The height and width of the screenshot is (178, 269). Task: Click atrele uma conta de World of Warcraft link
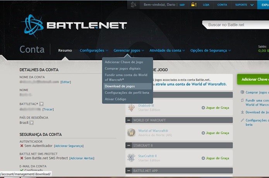pyautogui.click(x=191, y=84)
